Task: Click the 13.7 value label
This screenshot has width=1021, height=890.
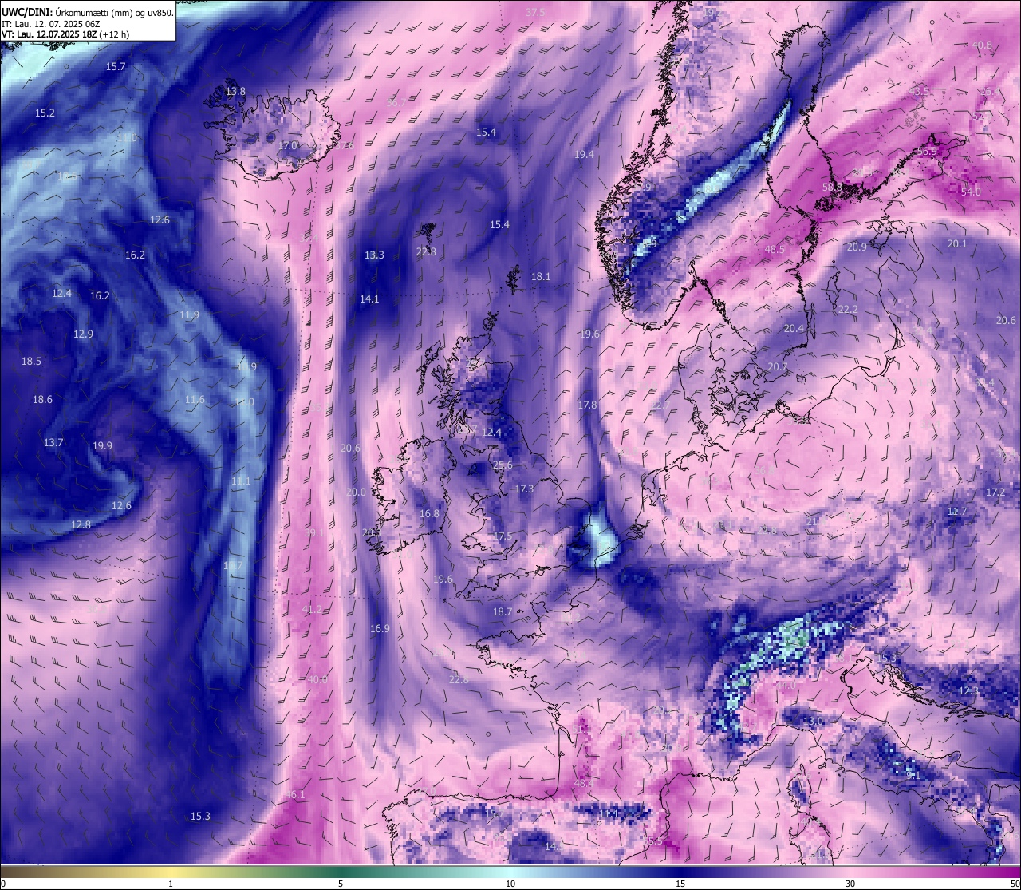Action: pos(53,442)
